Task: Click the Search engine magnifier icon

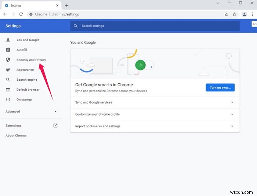Action: [x=8, y=80]
